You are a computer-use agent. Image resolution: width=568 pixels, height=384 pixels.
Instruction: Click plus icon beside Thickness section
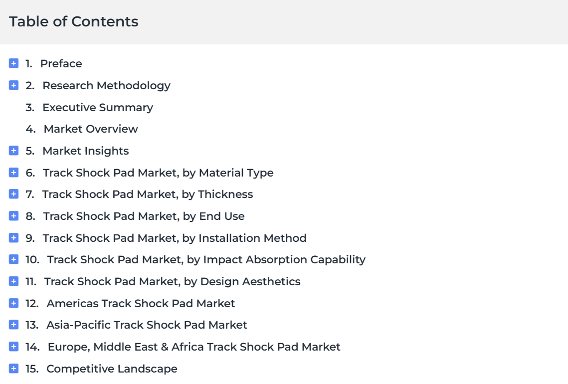coord(14,194)
